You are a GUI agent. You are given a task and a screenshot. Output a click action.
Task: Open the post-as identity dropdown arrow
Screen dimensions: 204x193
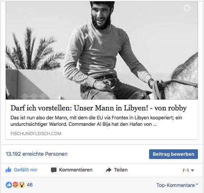pyautogui.click(x=193, y=170)
